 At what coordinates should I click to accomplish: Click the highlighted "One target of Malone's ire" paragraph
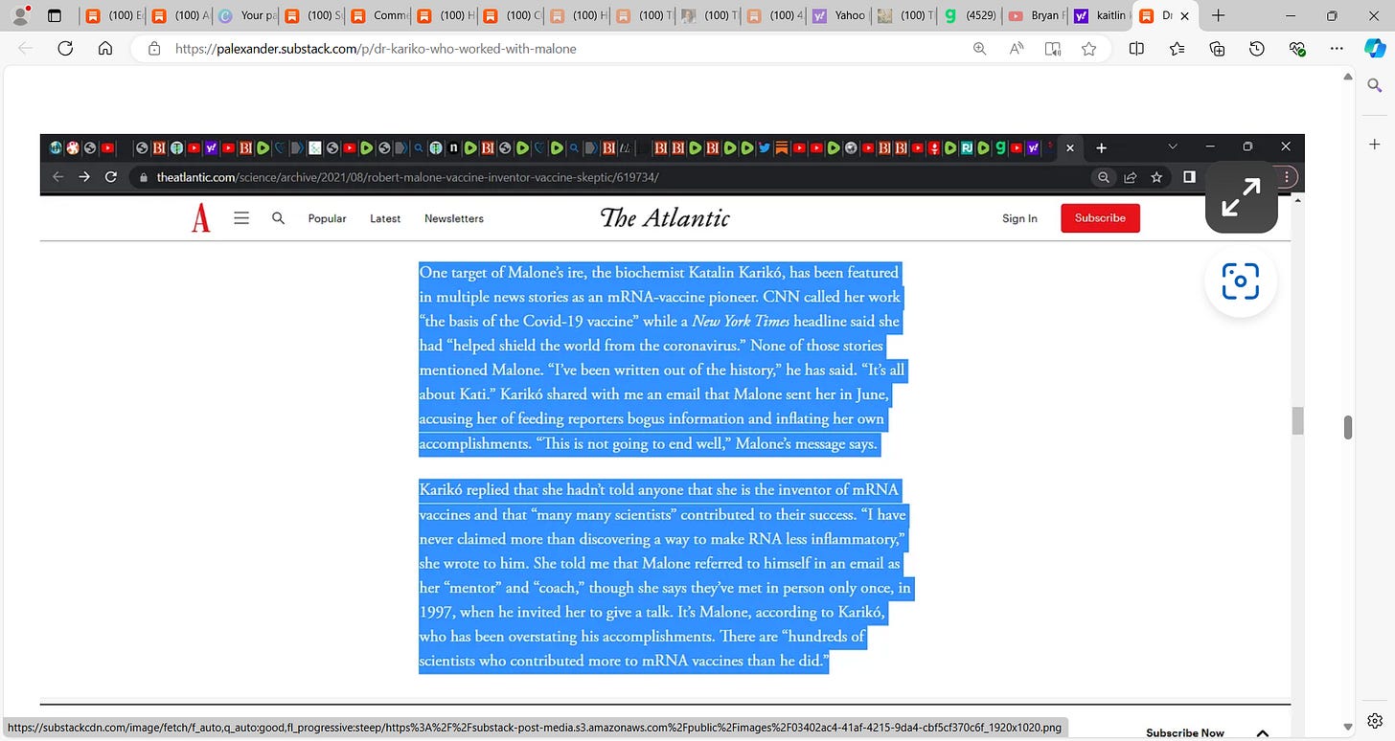(x=661, y=358)
